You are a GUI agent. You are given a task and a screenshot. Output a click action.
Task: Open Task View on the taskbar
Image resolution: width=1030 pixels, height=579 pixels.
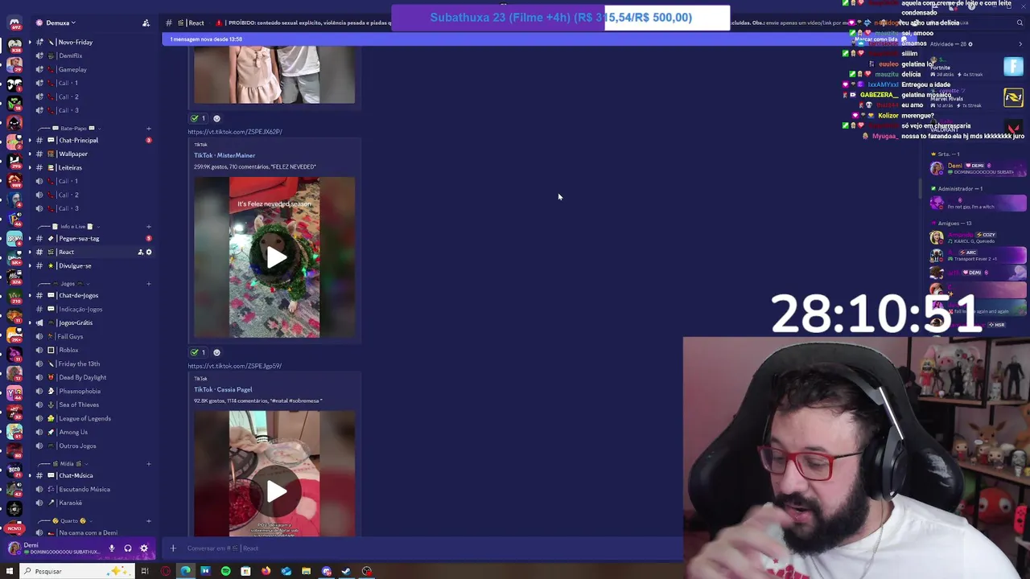click(x=145, y=571)
